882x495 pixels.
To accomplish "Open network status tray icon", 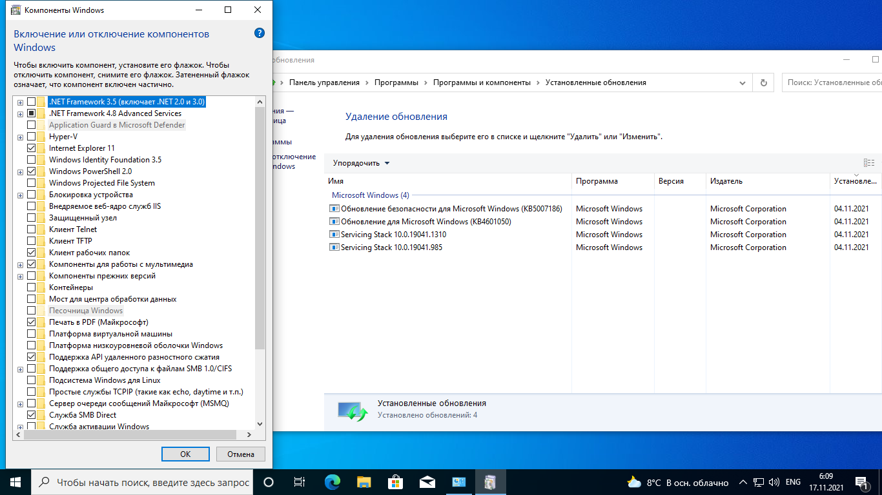I will point(759,482).
